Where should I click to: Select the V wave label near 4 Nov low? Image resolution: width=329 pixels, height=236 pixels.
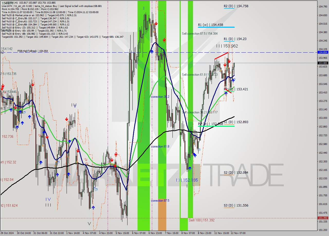point(89,224)
